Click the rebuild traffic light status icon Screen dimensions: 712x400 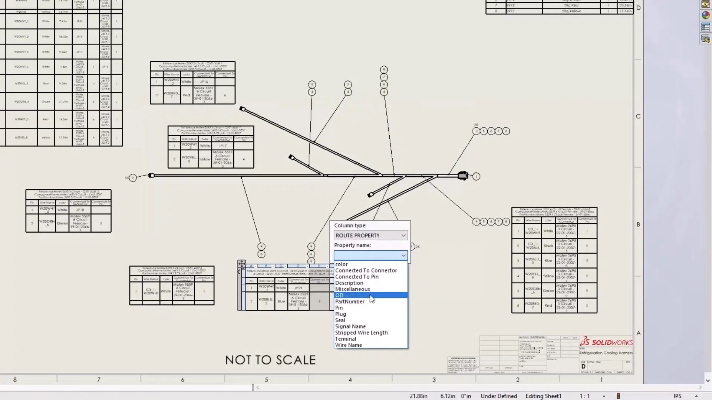618,396
